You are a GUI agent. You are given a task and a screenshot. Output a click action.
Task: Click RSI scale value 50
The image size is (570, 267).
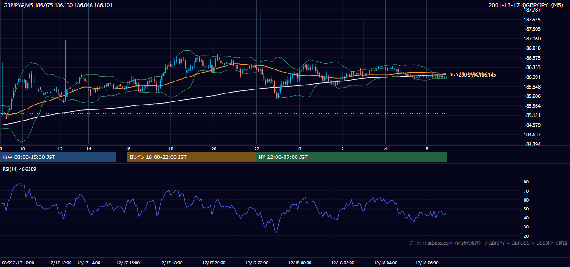(526, 209)
